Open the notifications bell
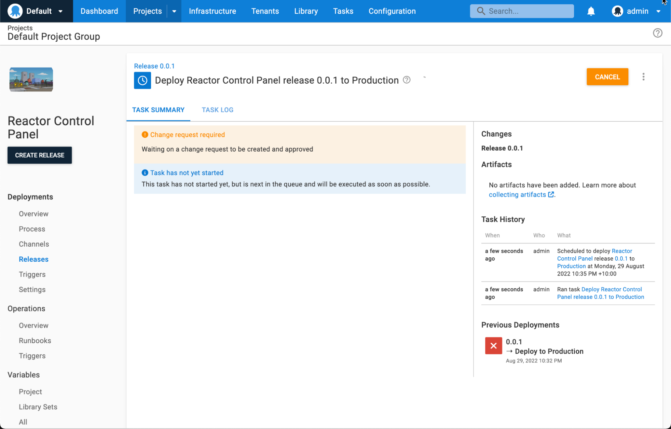Image resolution: width=671 pixels, height=429 pixels. (591, 11)
